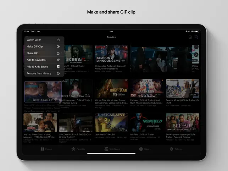Click title 'Wednesday Addams | Season 2 Announcement'

coord(110,67)
